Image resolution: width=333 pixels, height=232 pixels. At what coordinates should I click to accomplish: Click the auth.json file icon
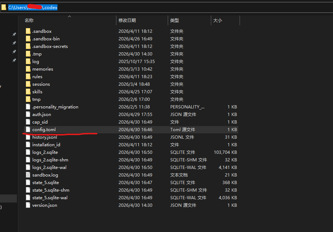tap(28, 115)
